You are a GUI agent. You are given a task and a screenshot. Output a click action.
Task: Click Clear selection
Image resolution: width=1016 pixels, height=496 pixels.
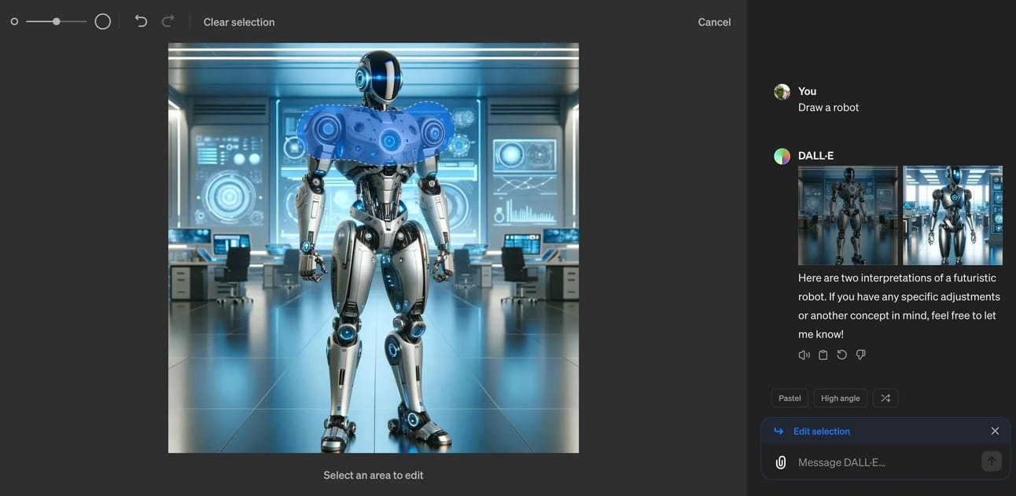239,22
